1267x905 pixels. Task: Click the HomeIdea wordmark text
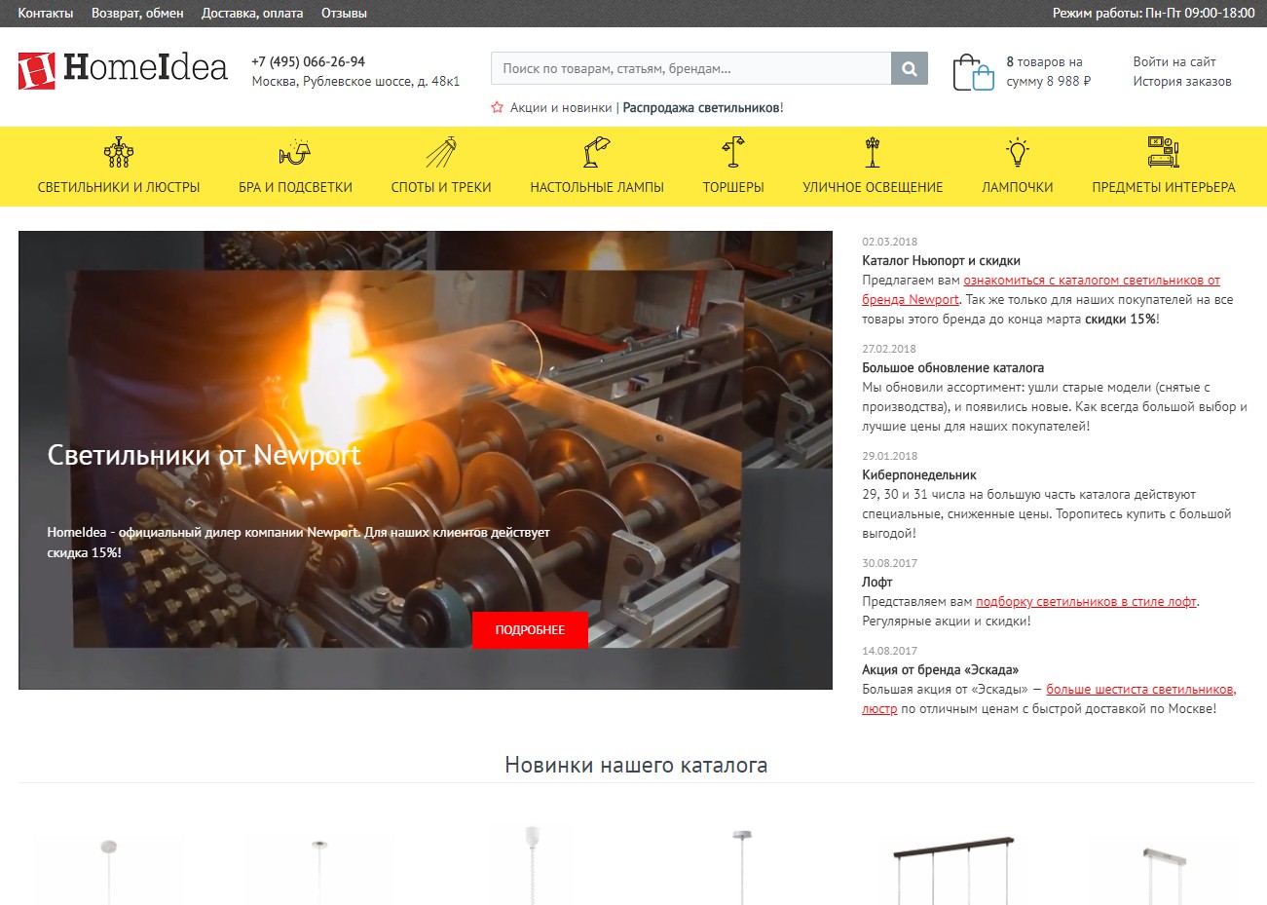tap(145, 68)
